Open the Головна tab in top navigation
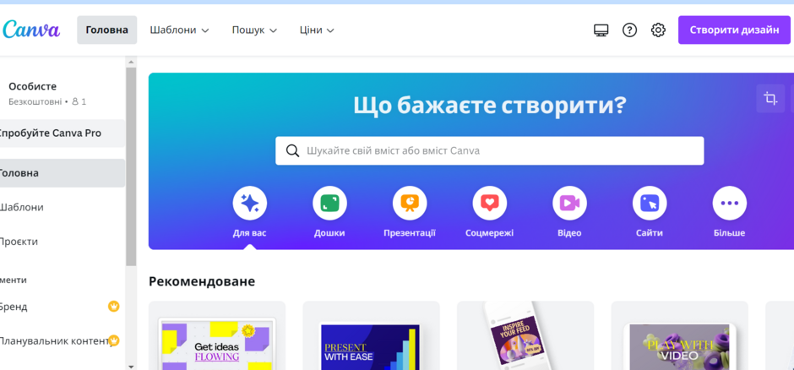The width and height of the screenshot is (794, 370). 106,30
